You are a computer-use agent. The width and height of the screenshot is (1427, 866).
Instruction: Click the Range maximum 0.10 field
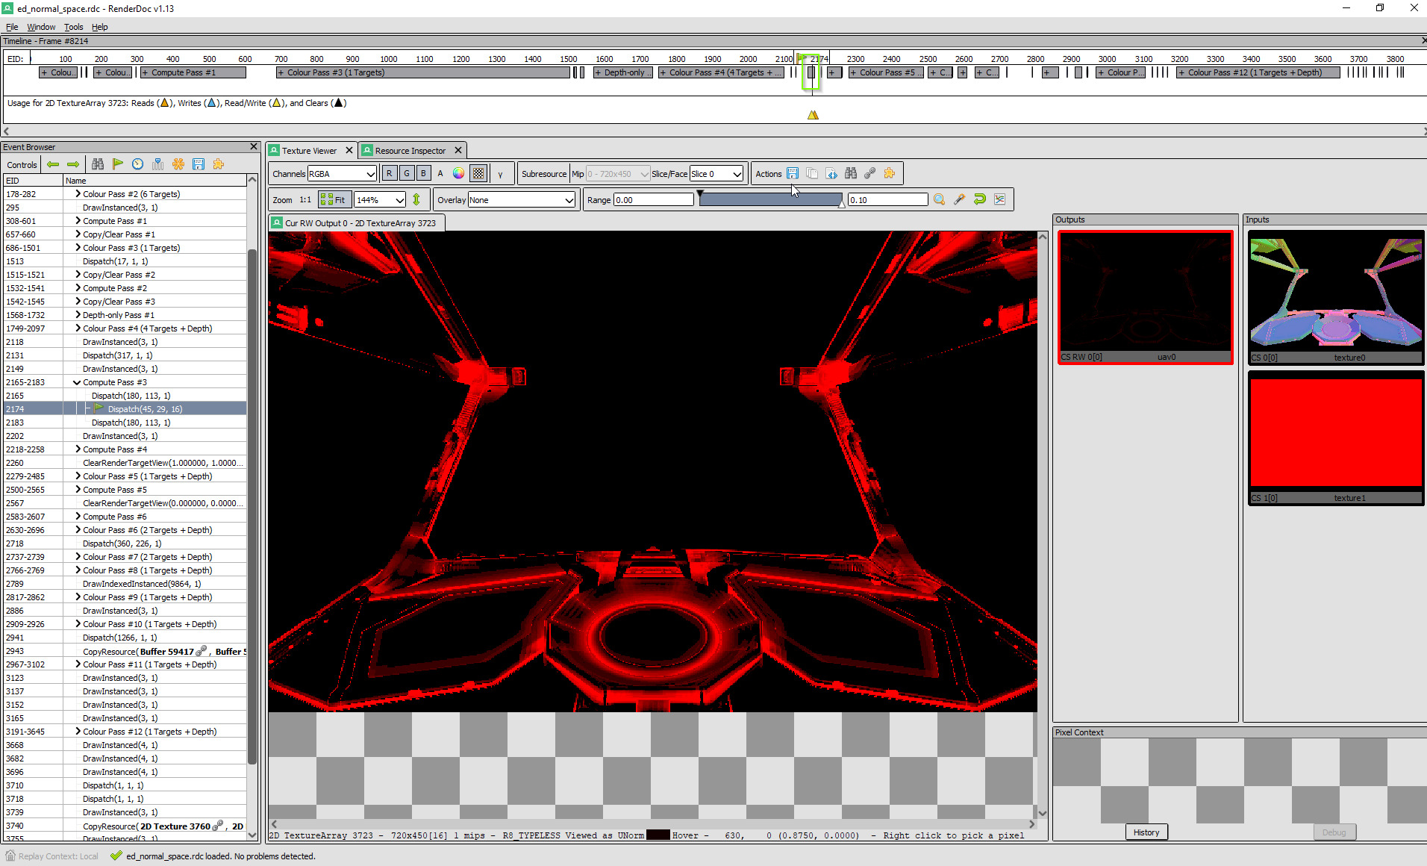888,199
